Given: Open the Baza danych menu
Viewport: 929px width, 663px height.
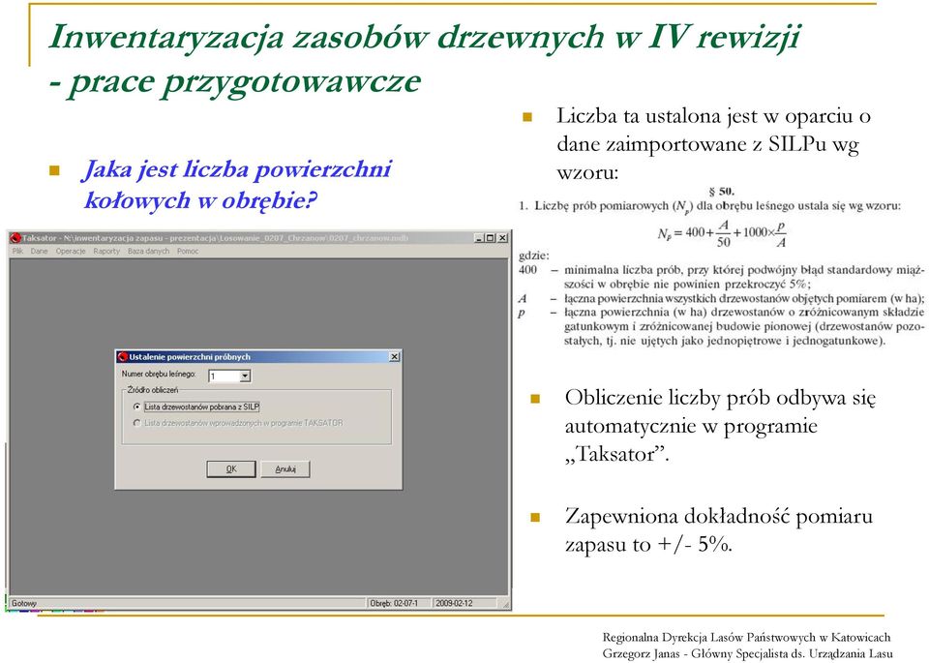Looking at the screenshot, I should (148, 252).
